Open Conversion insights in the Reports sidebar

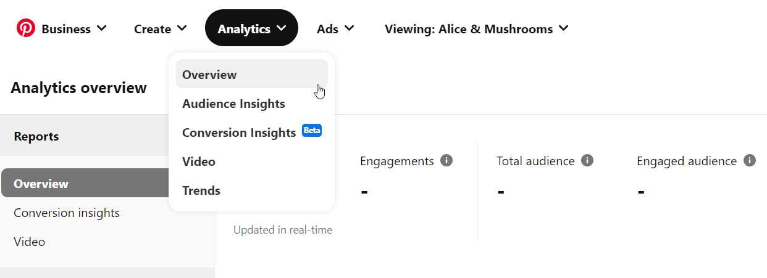coord(67,213)
